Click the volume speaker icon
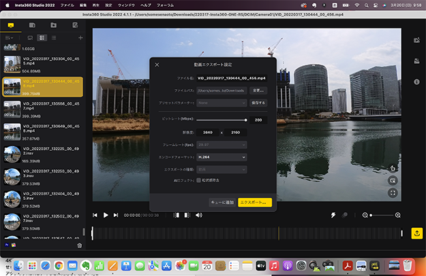Screen dimensions: 426x276 [x=198, y=215]
